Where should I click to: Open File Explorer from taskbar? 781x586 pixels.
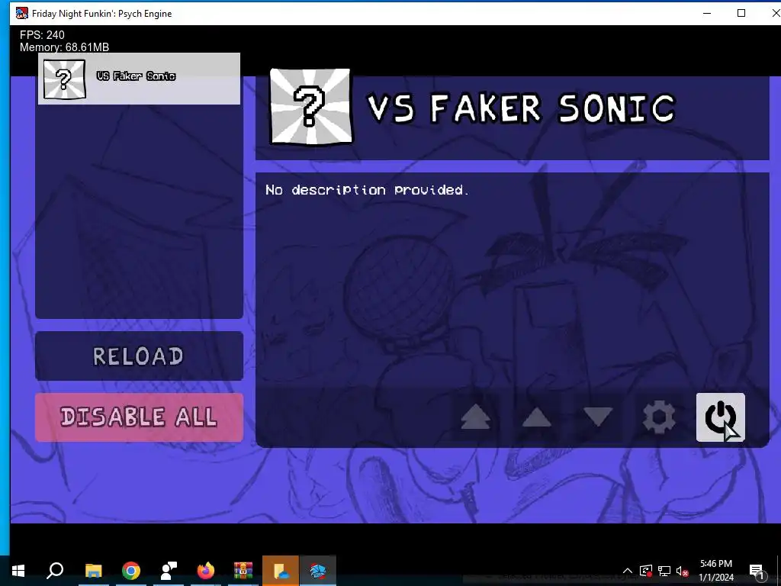pos(93,571)
